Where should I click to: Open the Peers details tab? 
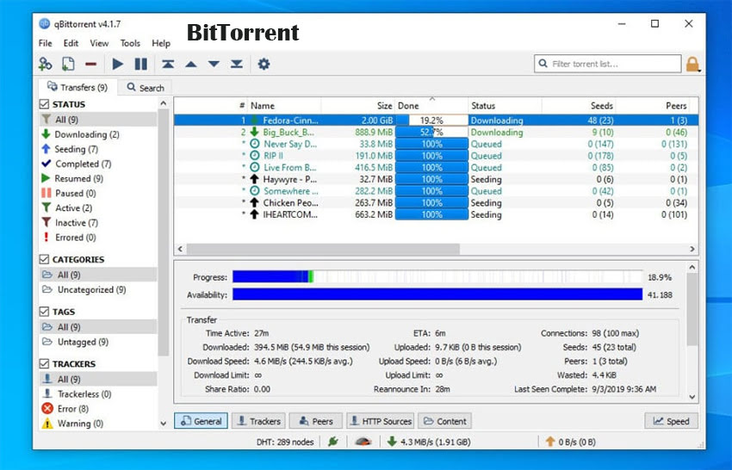point(315,421)
